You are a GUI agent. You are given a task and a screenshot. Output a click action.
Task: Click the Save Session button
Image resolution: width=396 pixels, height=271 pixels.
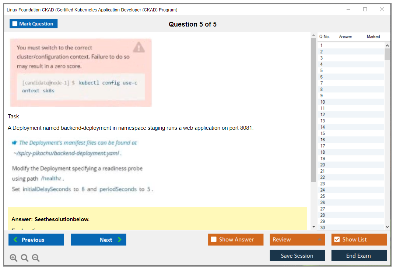click(297, 256)
